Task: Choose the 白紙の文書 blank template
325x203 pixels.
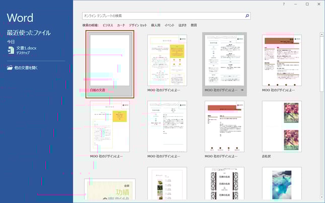Action: pyautogui.click(x=110, y=64)
